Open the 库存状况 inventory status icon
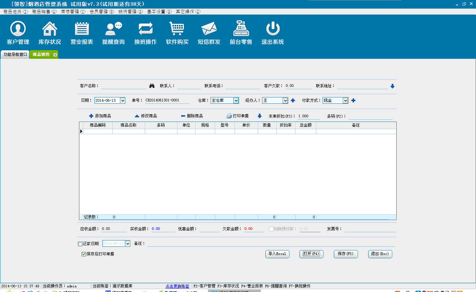 pos(50,33)
